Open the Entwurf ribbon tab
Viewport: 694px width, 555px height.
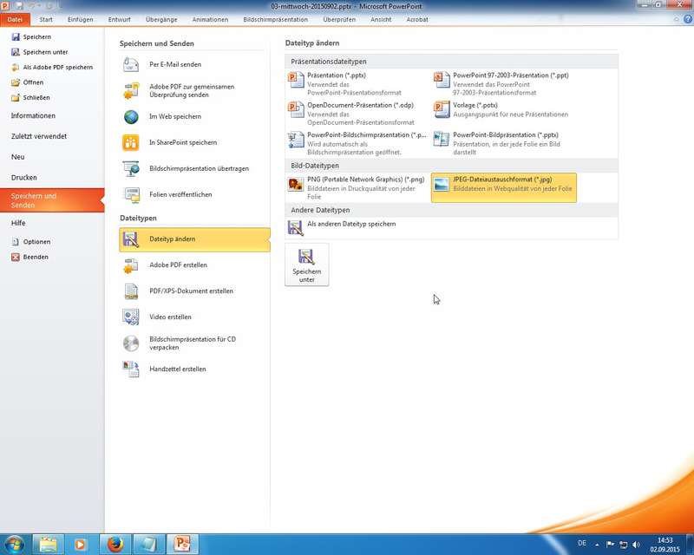coord(119,19)
